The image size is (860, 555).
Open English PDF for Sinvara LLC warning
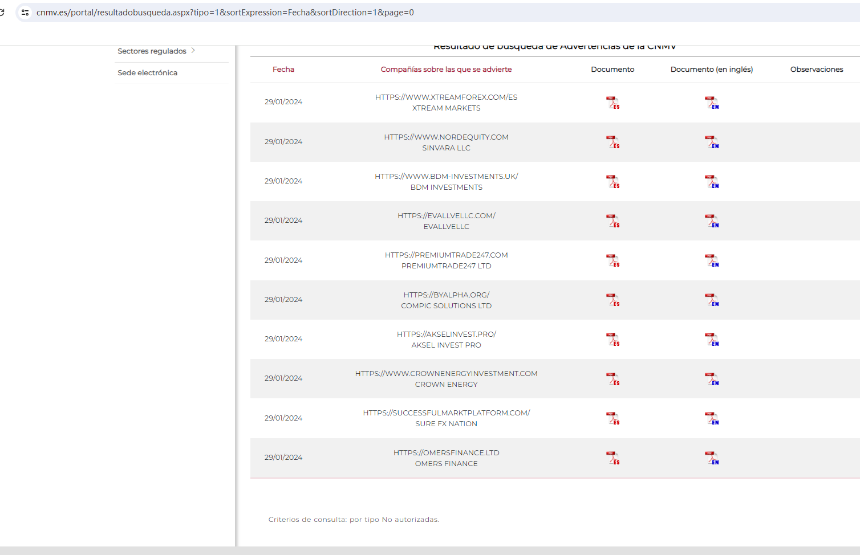coord(711,142)
